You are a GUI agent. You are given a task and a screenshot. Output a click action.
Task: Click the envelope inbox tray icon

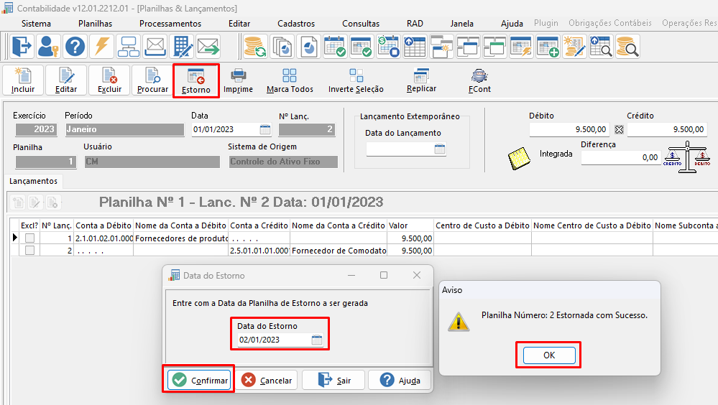click(x=155, y=46)
